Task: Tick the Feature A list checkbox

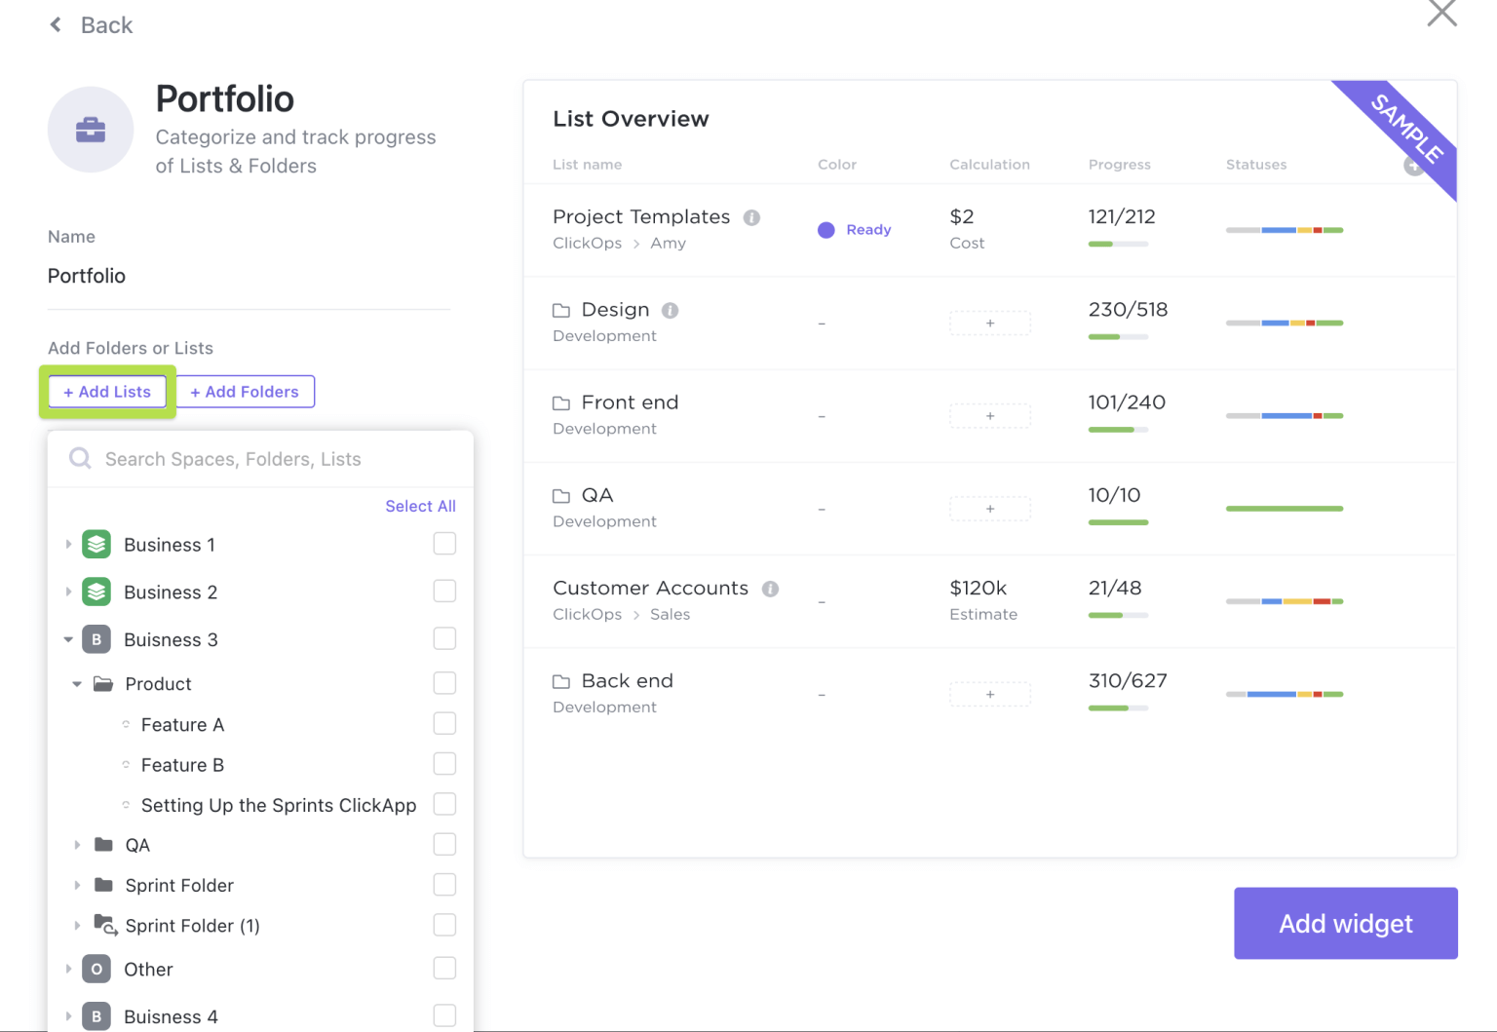Action: [444, 724]
